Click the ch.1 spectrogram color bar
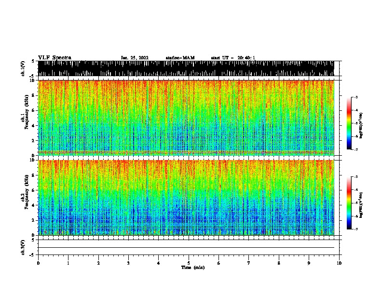Screen dimensions: 382x295 point(349,123)
